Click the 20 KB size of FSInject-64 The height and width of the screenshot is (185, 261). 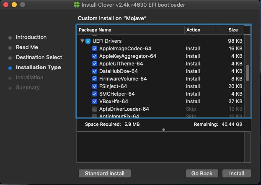pos(235,86)
